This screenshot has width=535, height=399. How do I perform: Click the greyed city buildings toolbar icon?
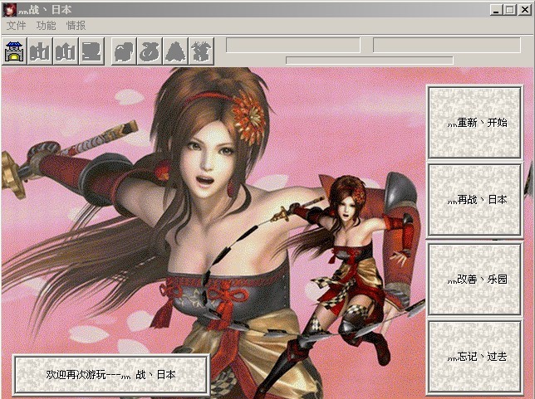(x=40, y=51)
